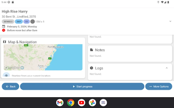Click the Notes document icon
174x108 pixels.
pyautogui.click(x=91, y=50)
